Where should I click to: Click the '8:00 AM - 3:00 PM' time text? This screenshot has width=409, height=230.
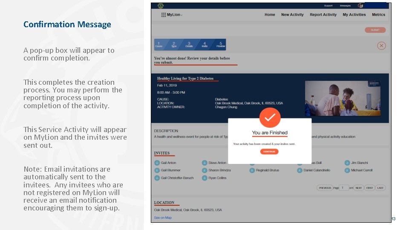tap(171, 92)
